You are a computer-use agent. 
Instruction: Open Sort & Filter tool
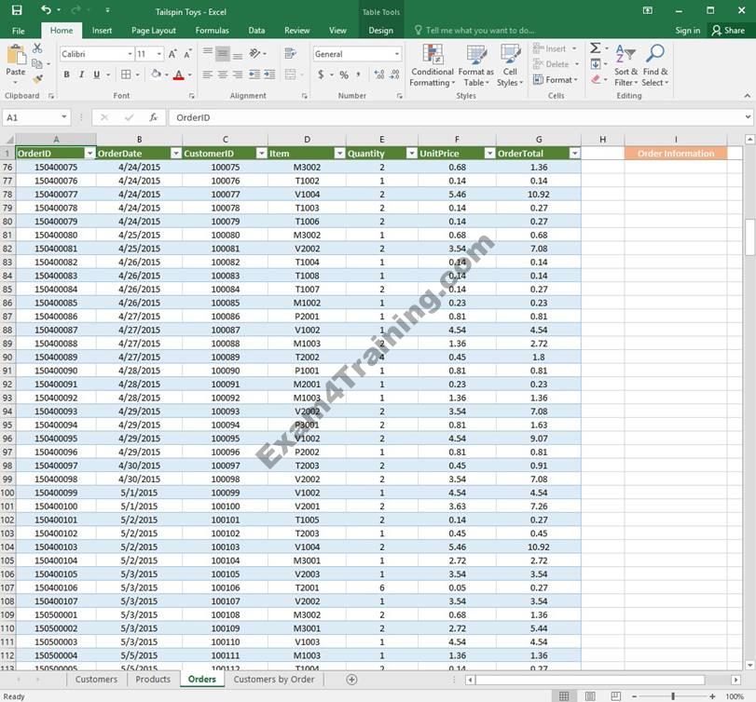point(625,65)
